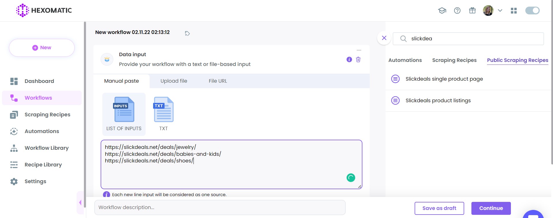Image resolution: width=553 pixels, height=218 pixels.
Task: Open the help question mark icon
Action: pos(457,11)
